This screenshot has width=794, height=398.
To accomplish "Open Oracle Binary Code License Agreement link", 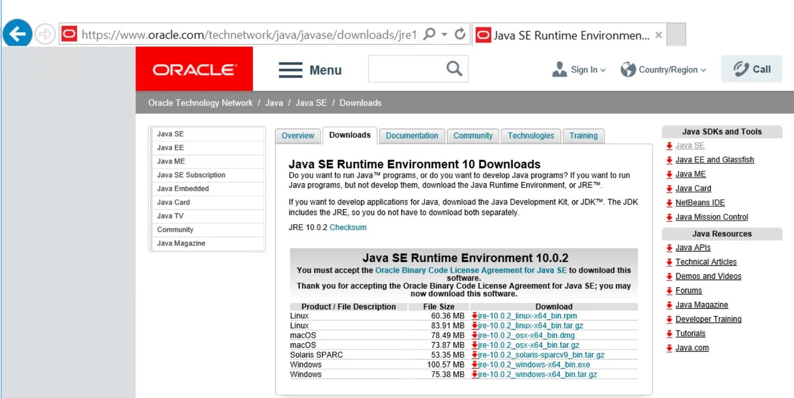I will pyautogui.click(x=470, y=270).
